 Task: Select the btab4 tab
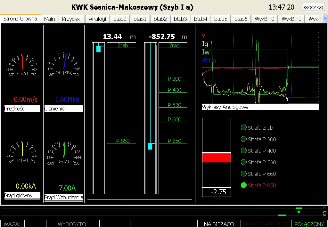201,19
